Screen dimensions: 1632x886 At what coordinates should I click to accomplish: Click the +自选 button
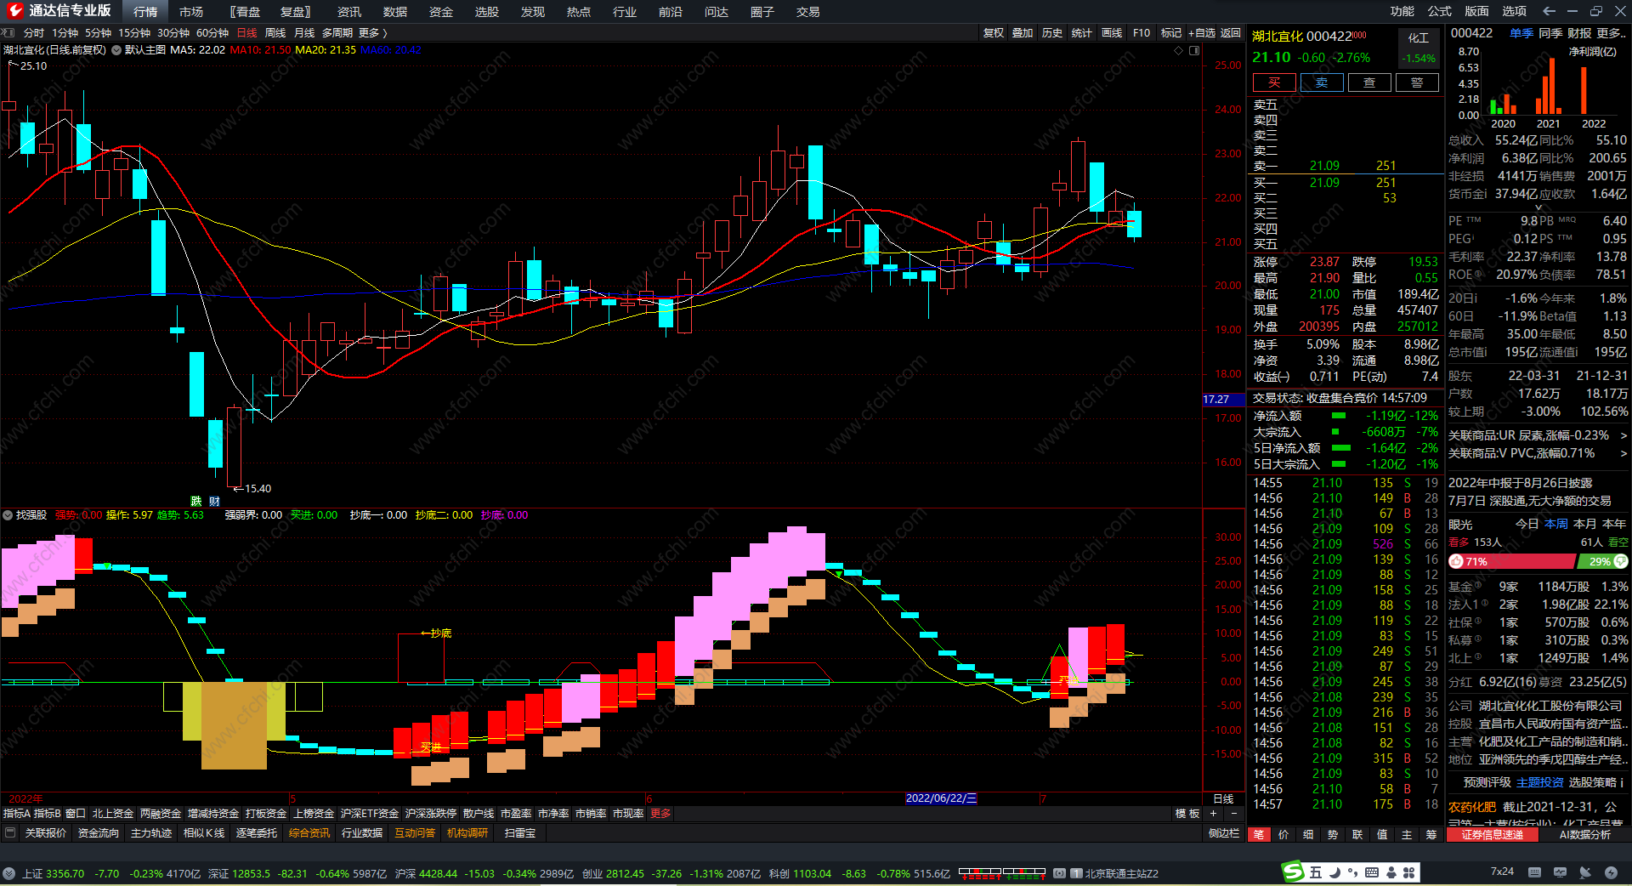coord(1201,33)
